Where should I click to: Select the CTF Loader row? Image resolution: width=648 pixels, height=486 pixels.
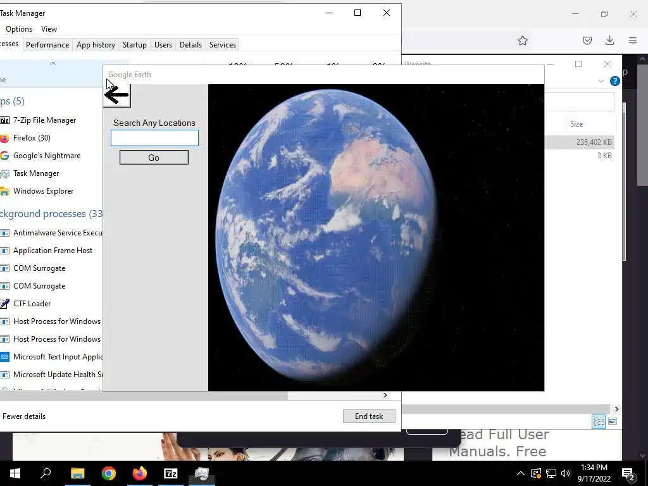tap(51, 304)
